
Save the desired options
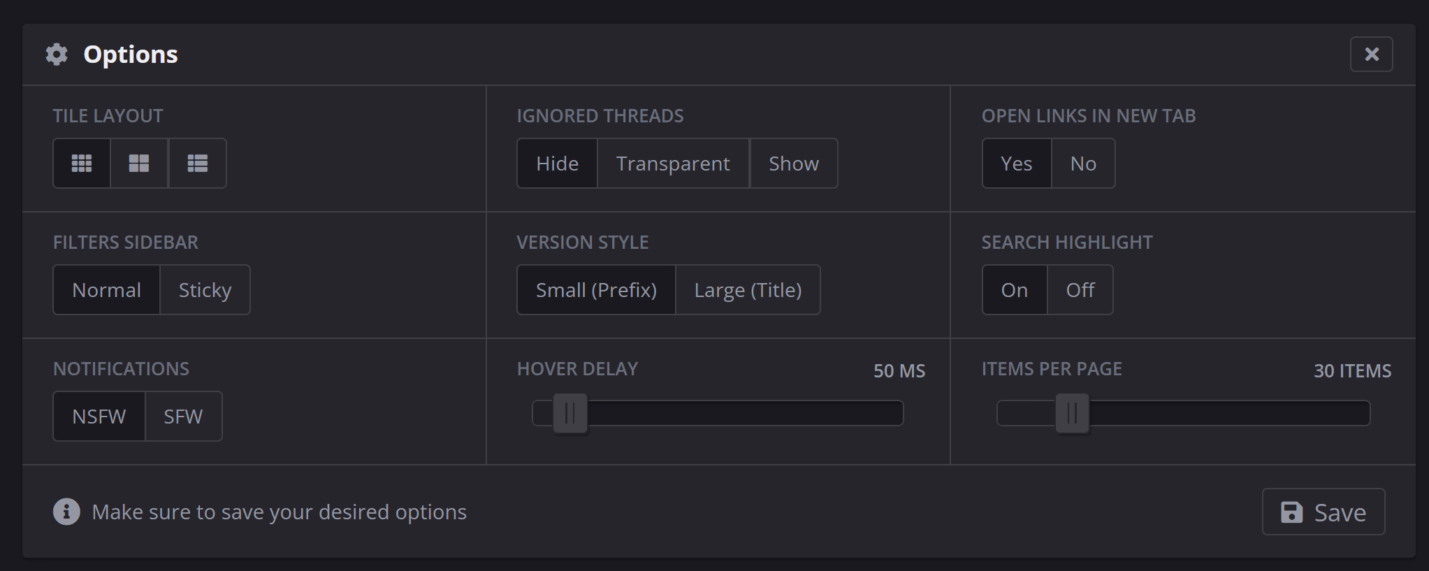click(1323, 512)
